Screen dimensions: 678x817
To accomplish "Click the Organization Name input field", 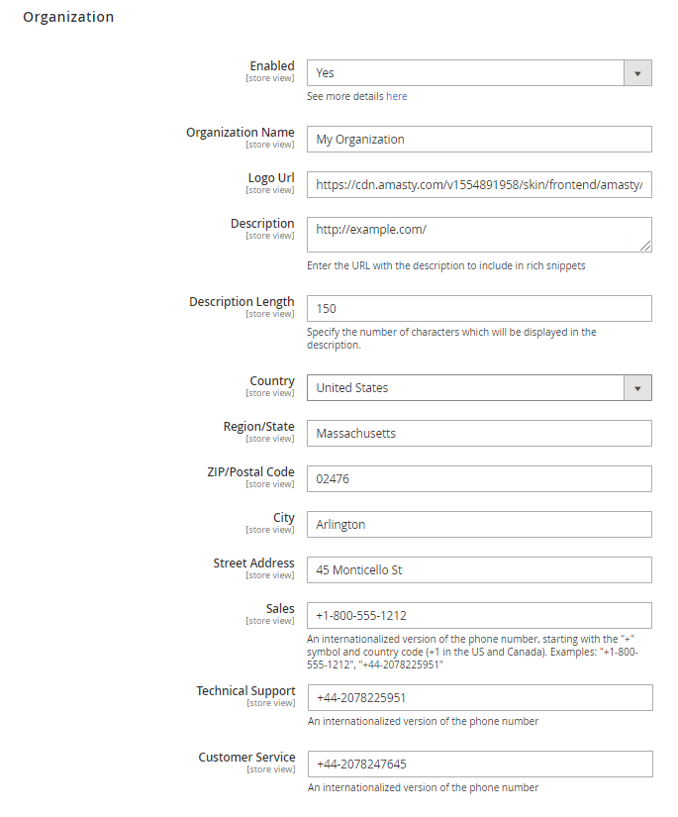I will [x=479, y=140].
